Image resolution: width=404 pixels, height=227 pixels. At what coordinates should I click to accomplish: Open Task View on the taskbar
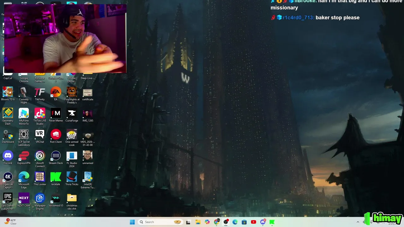pyautogui.click(x=188, y=222)
